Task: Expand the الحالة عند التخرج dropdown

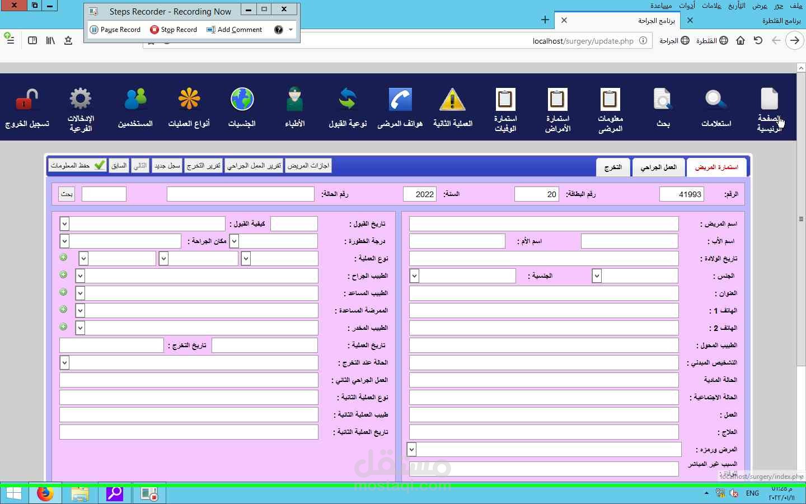Action: [64, 363]
